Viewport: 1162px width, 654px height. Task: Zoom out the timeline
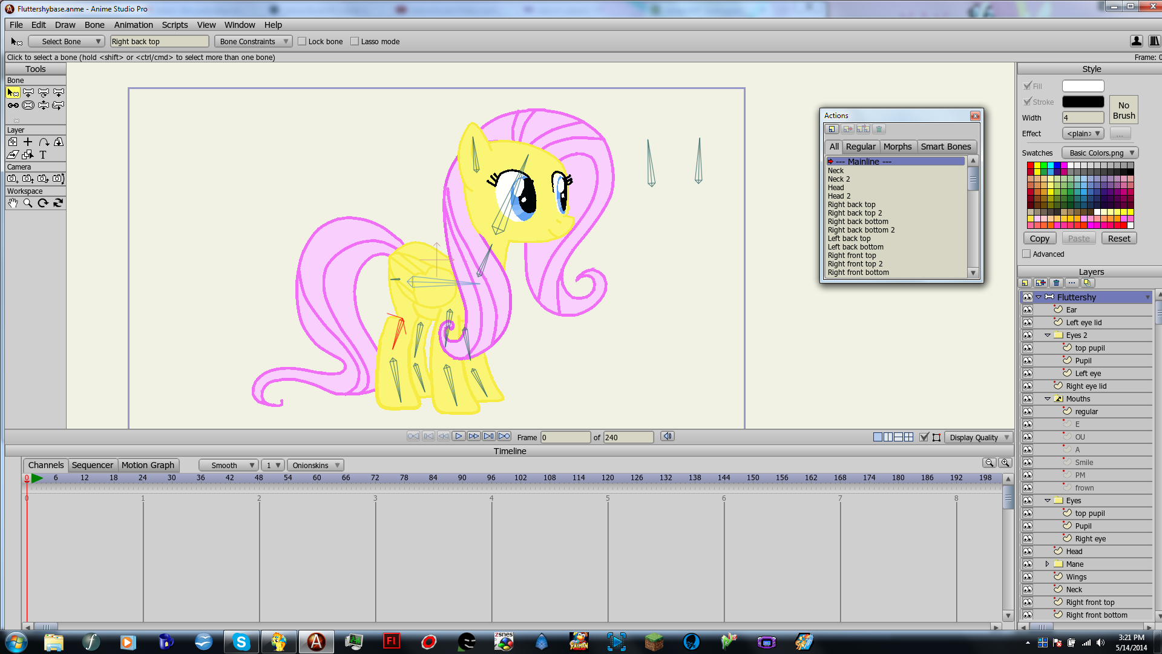pos(990,463)
